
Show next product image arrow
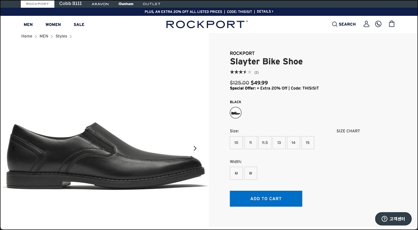tap(195, 148)
